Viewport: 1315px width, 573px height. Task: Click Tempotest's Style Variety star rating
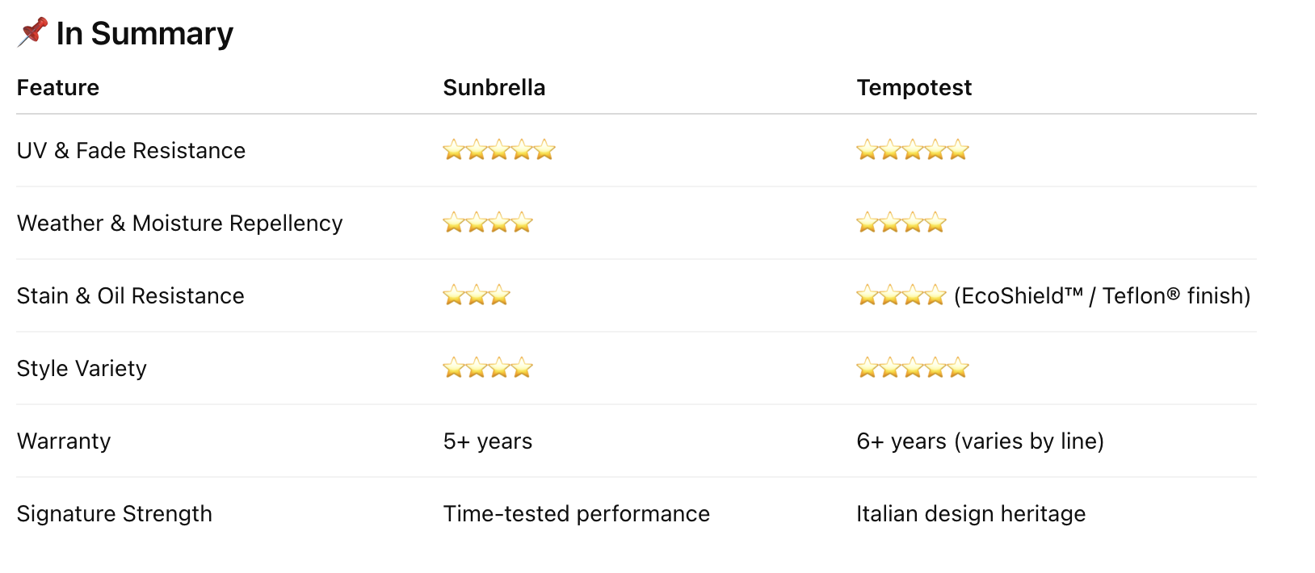point(912,368)
